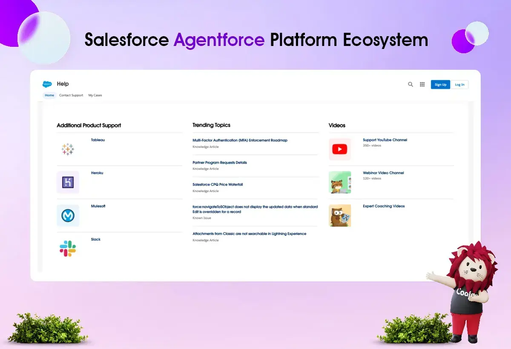The width and height of the screenshot is (511, 349).
Task: Click the Log In button
Action: click(x=459, y=85)
